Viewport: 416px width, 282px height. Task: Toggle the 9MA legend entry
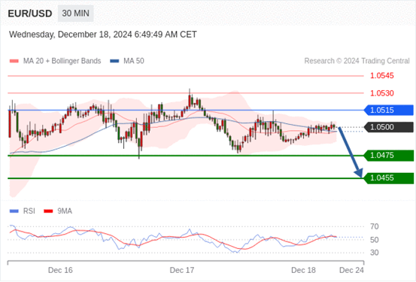[x=58, y=211]
